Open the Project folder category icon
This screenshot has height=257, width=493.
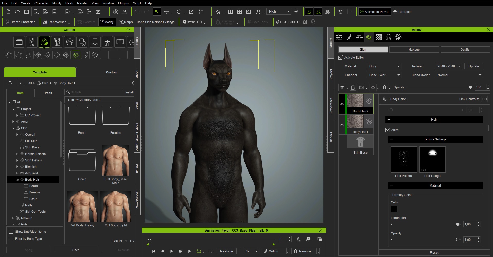[x=19, y=42]
